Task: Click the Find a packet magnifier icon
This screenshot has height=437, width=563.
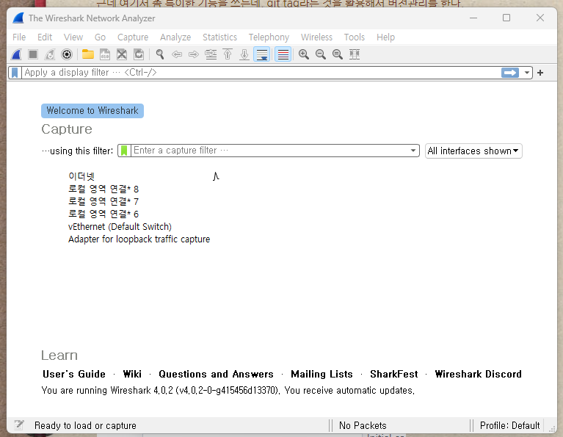Action: coord(159,54)
